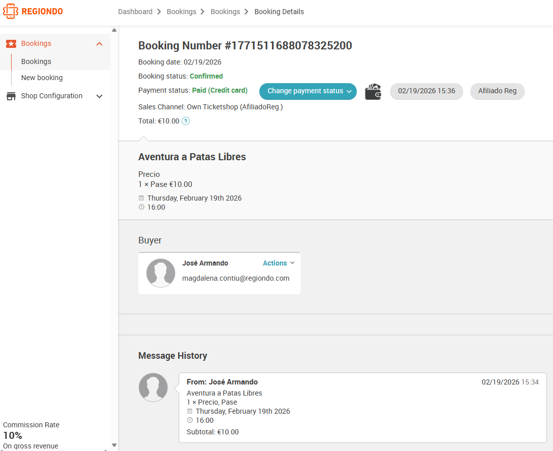Click 'Total: €10.00' text

point(159,121)
